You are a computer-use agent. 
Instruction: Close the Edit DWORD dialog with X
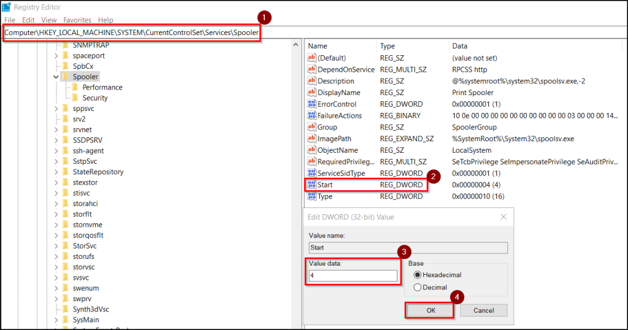(504, 217)
